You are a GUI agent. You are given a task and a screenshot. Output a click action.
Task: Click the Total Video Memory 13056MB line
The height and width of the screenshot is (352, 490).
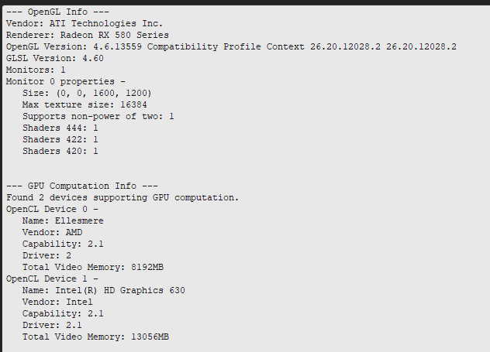95,337
